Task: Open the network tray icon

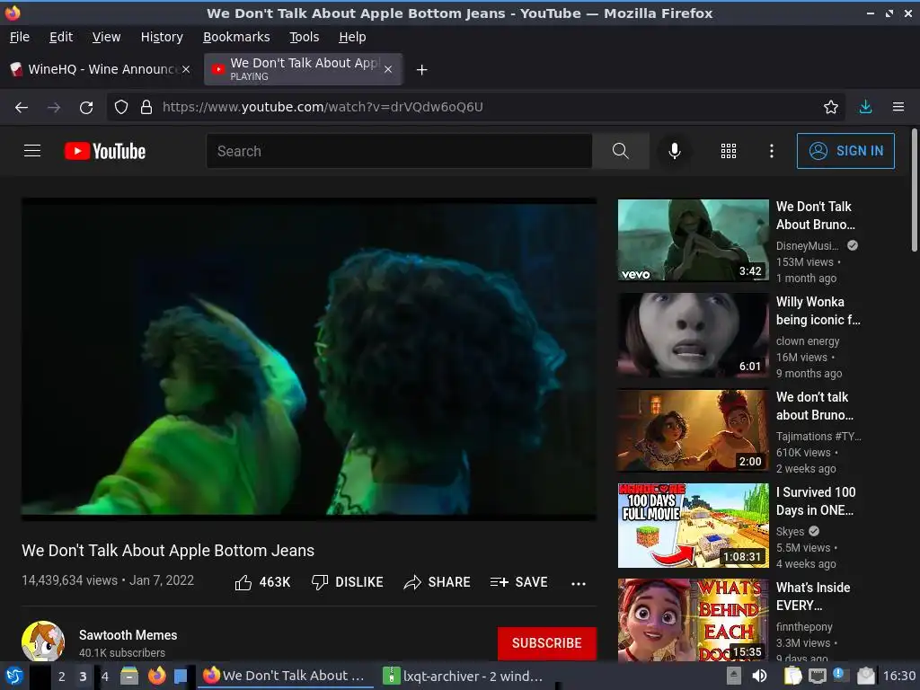Action: coord(818,676)
